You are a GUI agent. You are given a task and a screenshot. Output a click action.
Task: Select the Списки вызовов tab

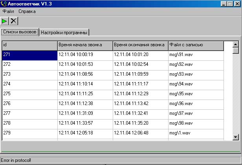[20, 32]
